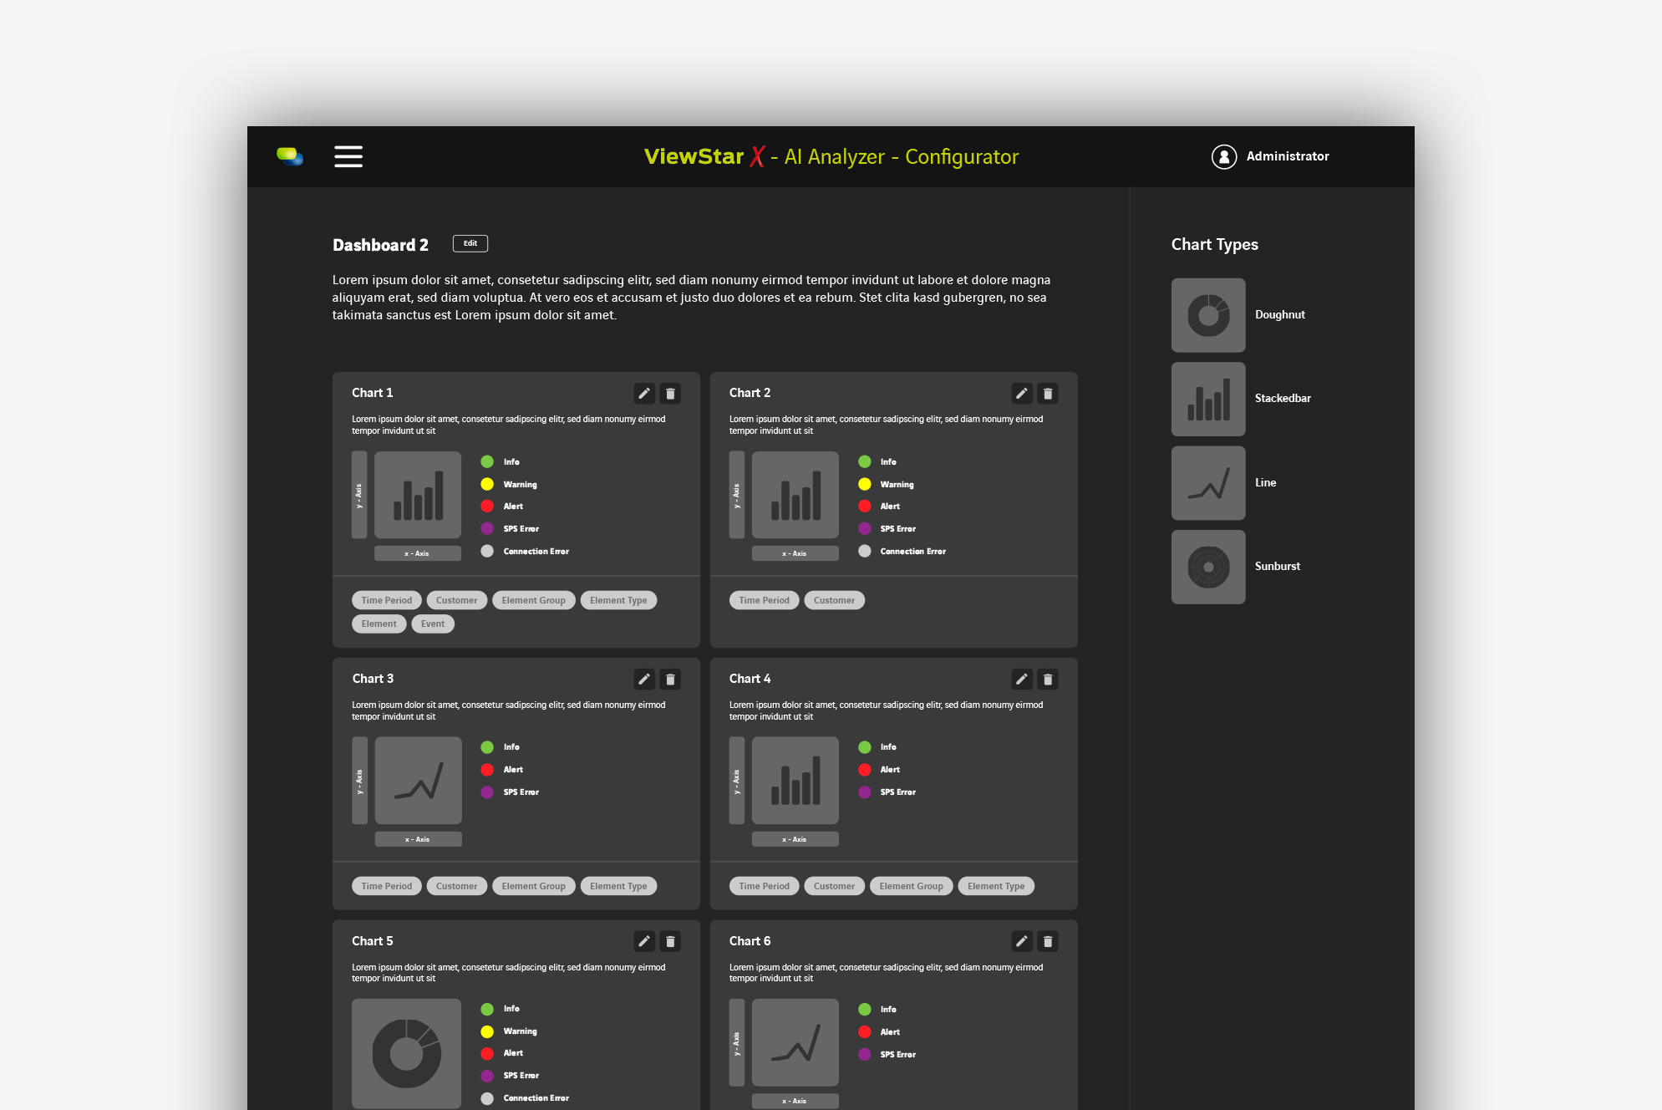Edit Chart 4 with pencil icon
The width and height of the screenshot is (1662, 1110).
tap(1022, 680)
